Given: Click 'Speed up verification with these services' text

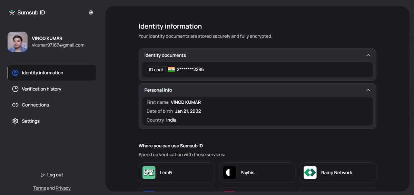Looking at the screenshot, I should tap(182, 155).
